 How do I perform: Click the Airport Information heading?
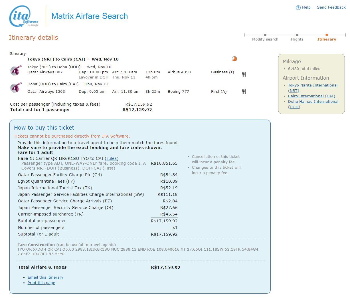[x=306, y=78]
